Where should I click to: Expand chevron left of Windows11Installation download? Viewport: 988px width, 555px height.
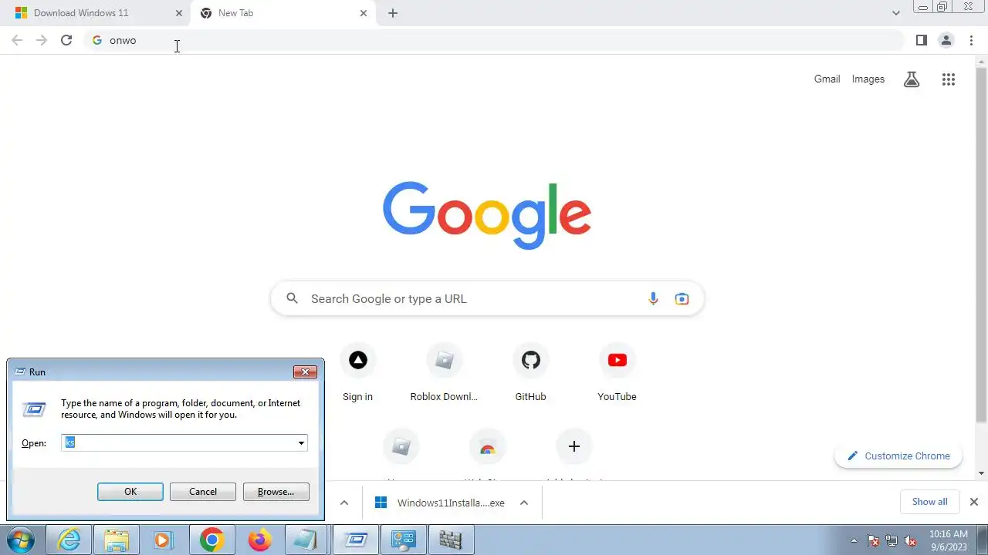344,503
